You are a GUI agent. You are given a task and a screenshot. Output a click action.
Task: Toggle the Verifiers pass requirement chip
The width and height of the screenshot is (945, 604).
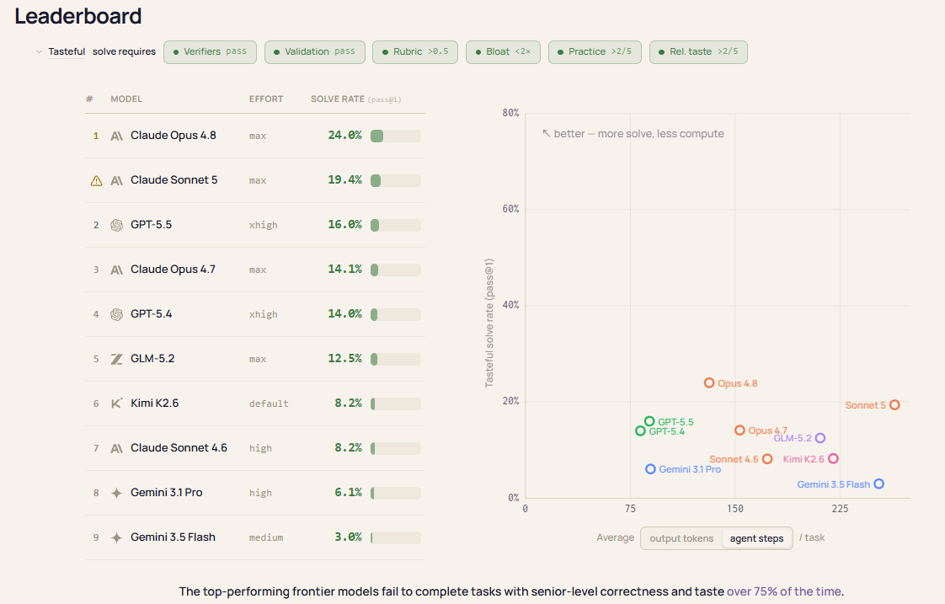click(210, 52)
